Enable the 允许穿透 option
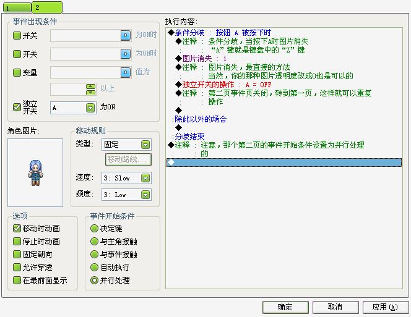The image size is (411, 317). click(x=17, y=268)
